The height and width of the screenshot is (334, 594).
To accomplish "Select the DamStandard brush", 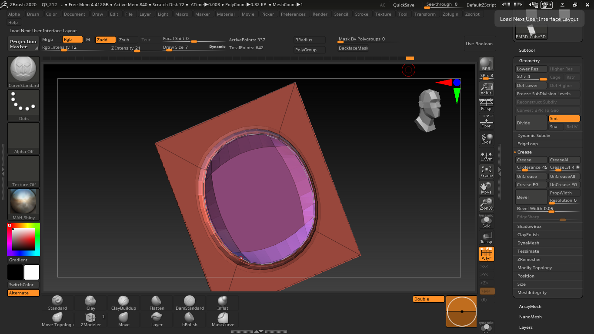I will 190,303.
